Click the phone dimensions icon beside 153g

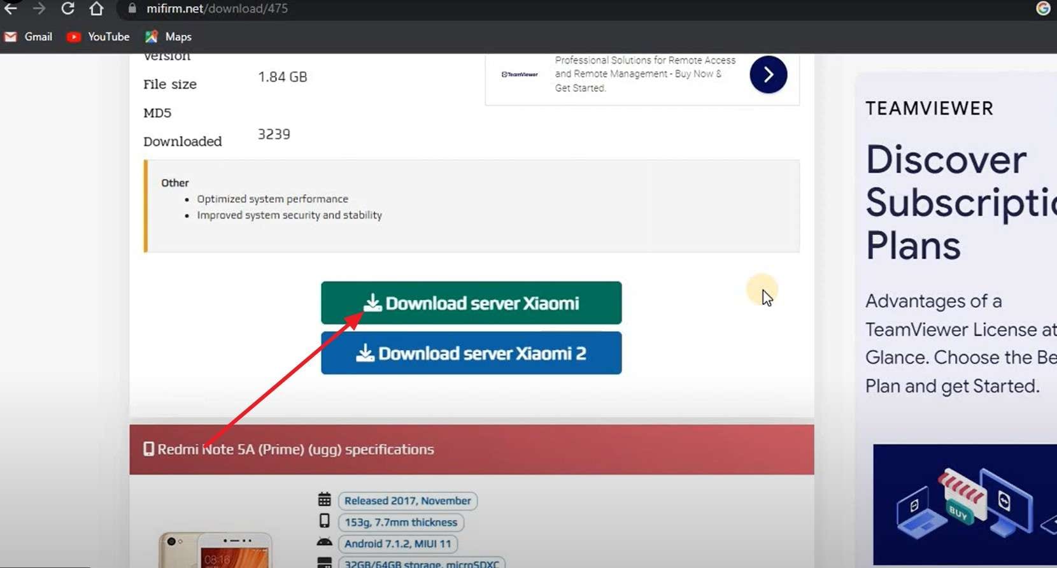(x=324, y=521)
